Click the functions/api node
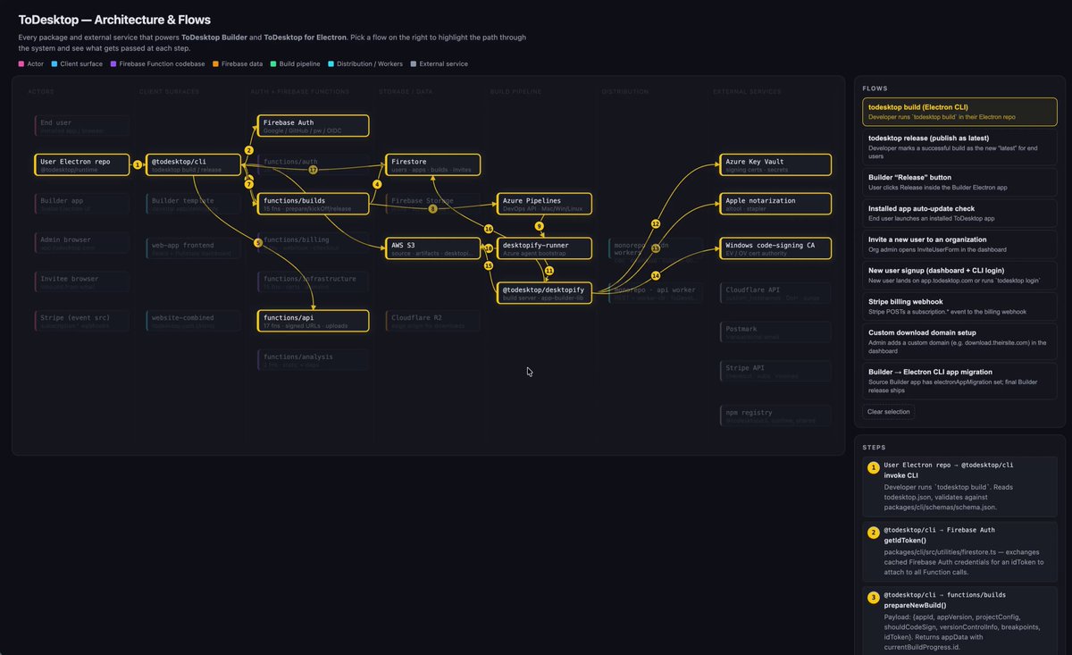Viewport: 1072px width, 655px height. [314, 321]
